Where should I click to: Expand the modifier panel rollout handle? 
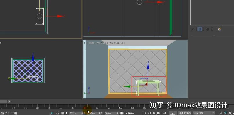click(x=214, y=35)
